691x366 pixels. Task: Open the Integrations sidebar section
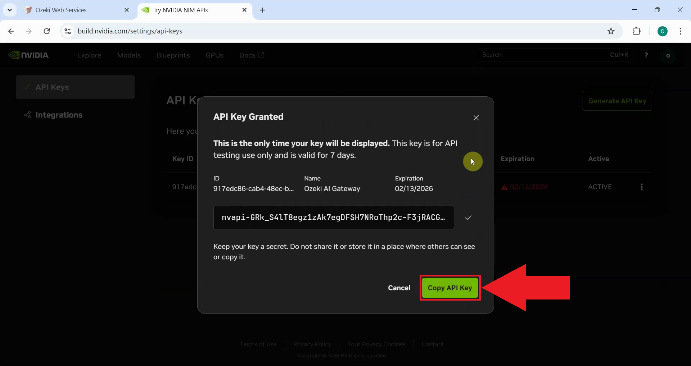[x=59, y=115]
